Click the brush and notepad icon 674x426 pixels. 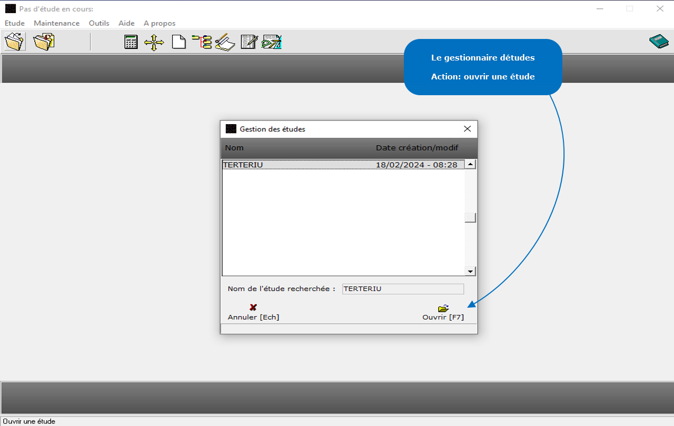[x=225, y=42]
